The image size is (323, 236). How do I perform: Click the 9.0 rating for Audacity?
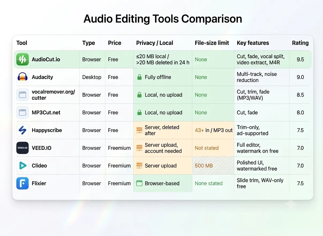[x=300, y=77]
